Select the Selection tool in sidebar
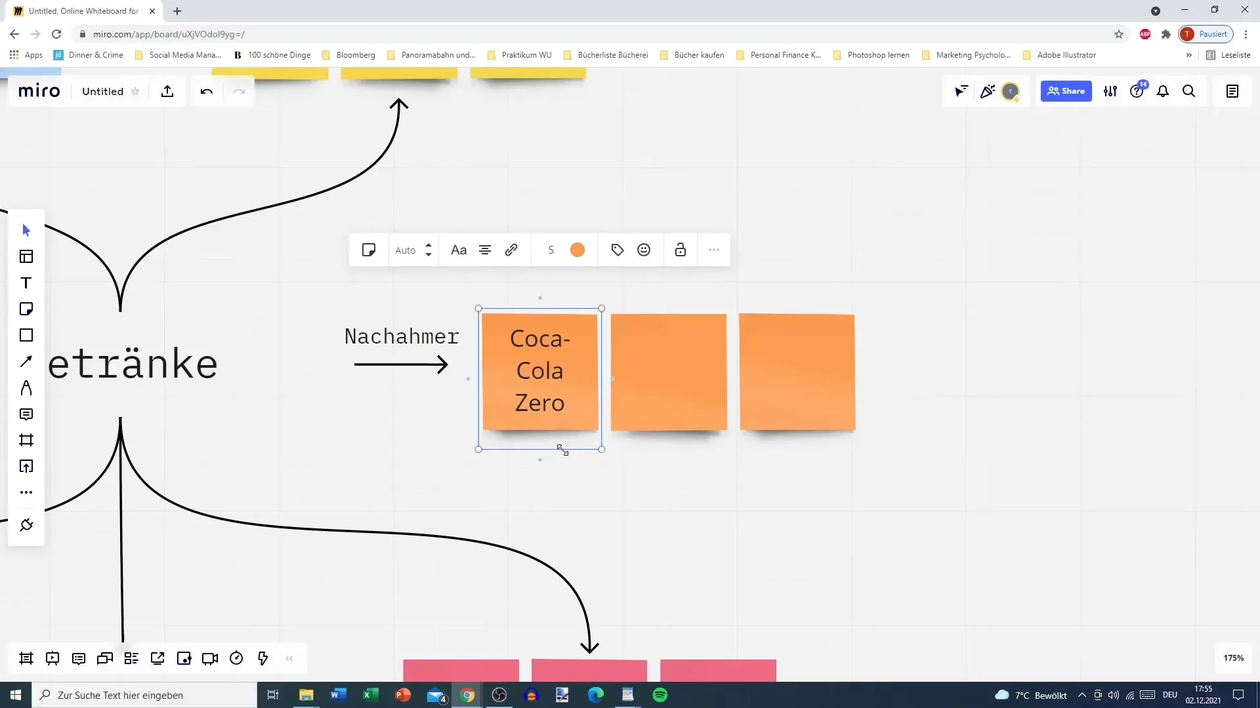This screenshot has height=708, width=1260. 25,230
